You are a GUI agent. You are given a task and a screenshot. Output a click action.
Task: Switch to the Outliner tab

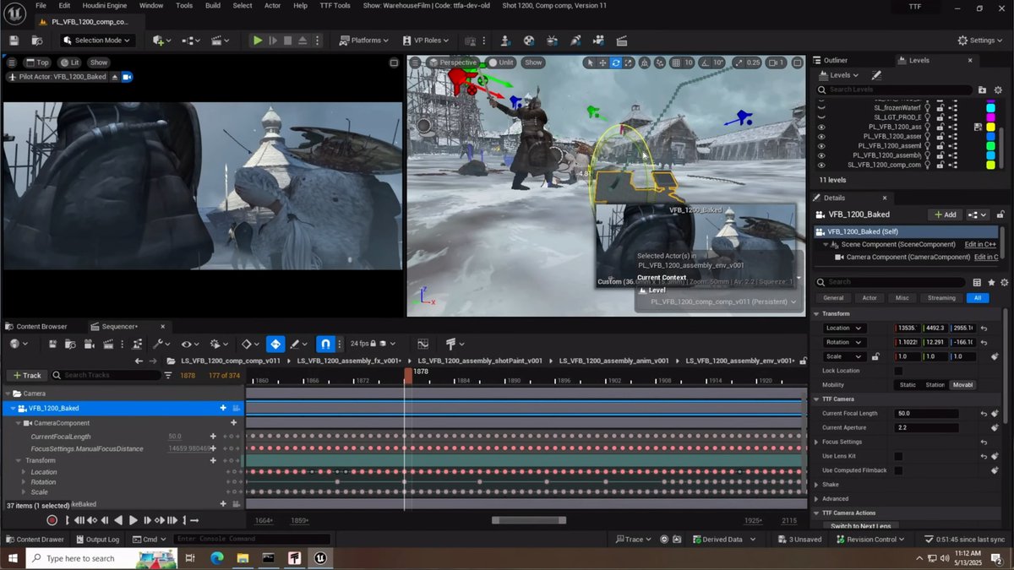835,60
